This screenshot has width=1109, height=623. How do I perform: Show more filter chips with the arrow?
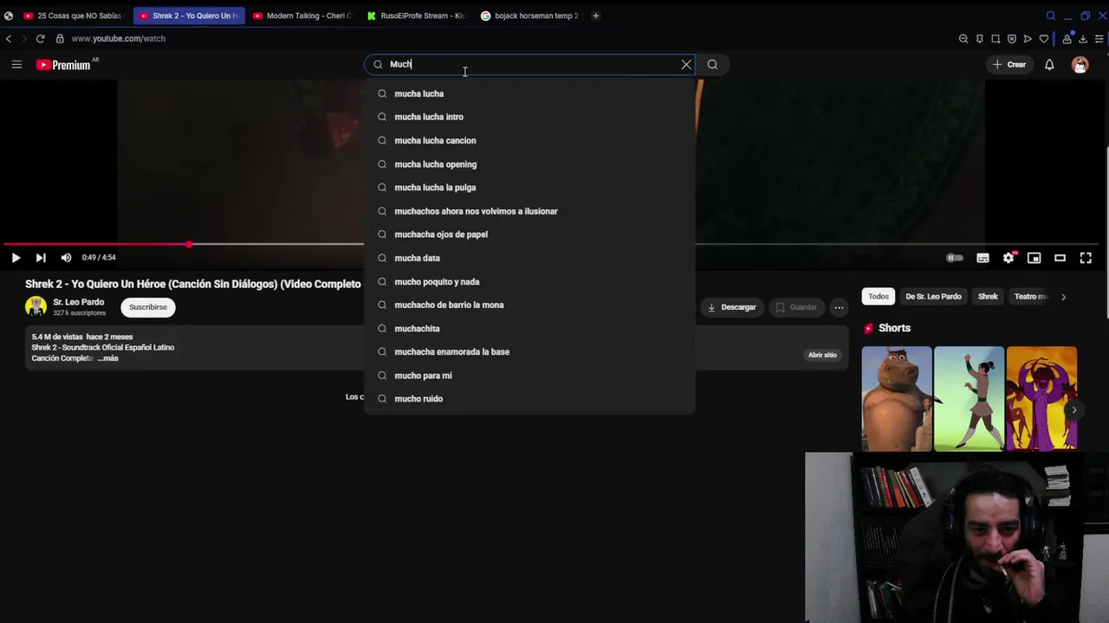1063,297
